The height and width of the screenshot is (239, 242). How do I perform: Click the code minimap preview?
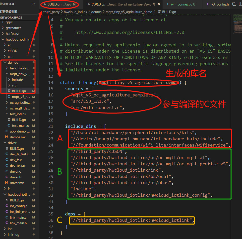(x=237, y=24)
